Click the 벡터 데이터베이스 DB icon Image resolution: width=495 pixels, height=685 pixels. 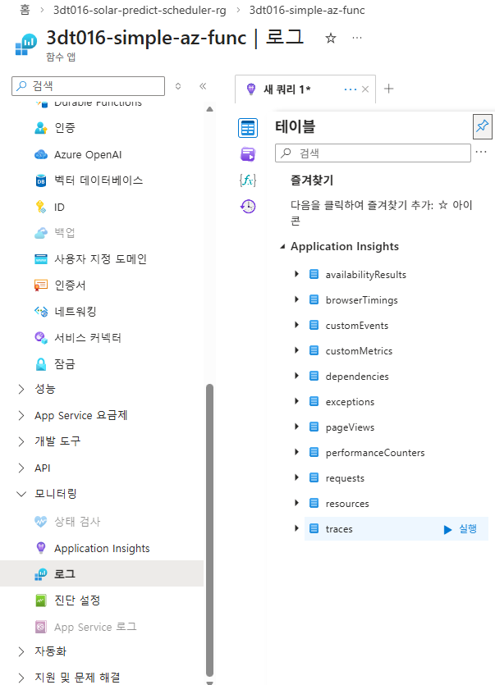(41, 180)
